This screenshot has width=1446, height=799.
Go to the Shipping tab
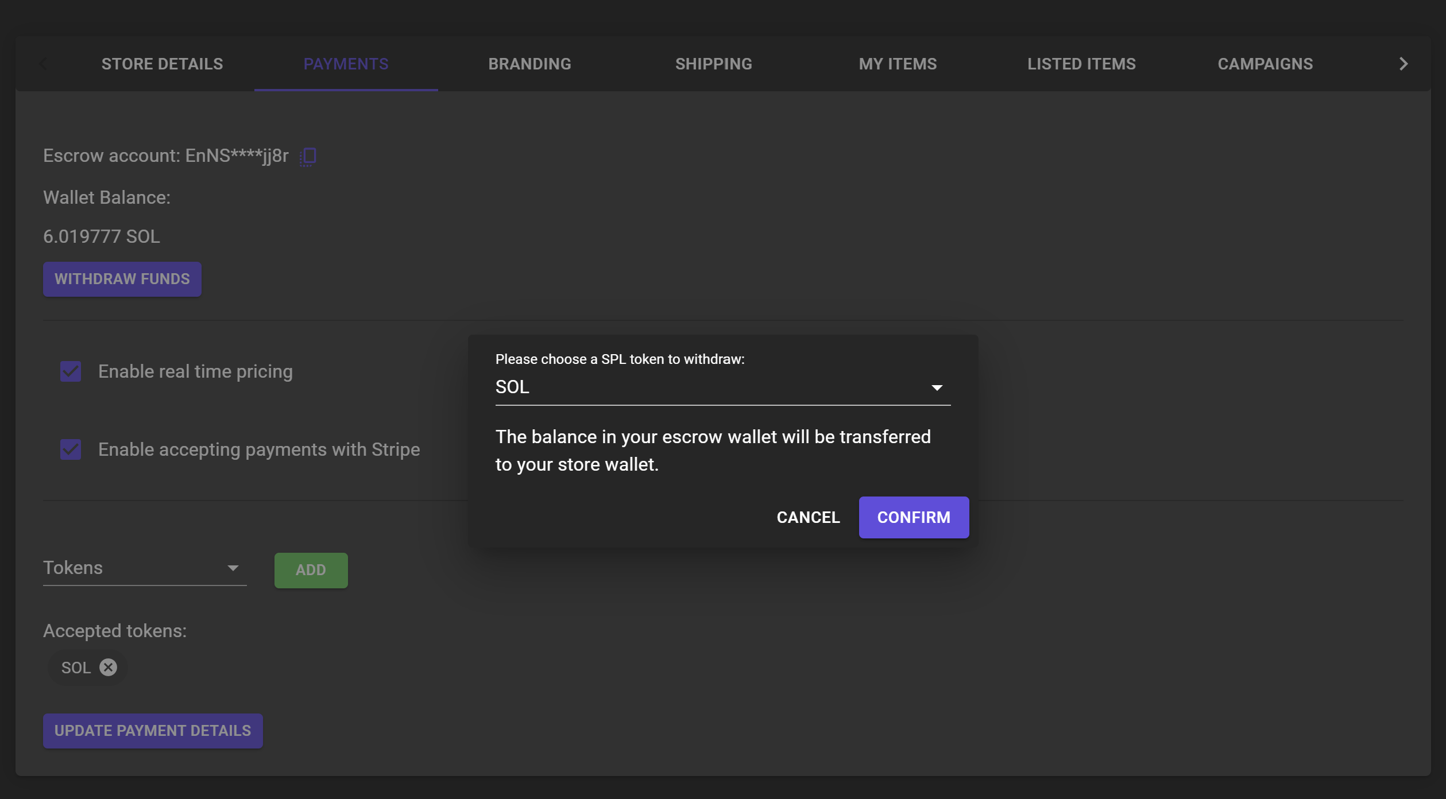point(713,64)
